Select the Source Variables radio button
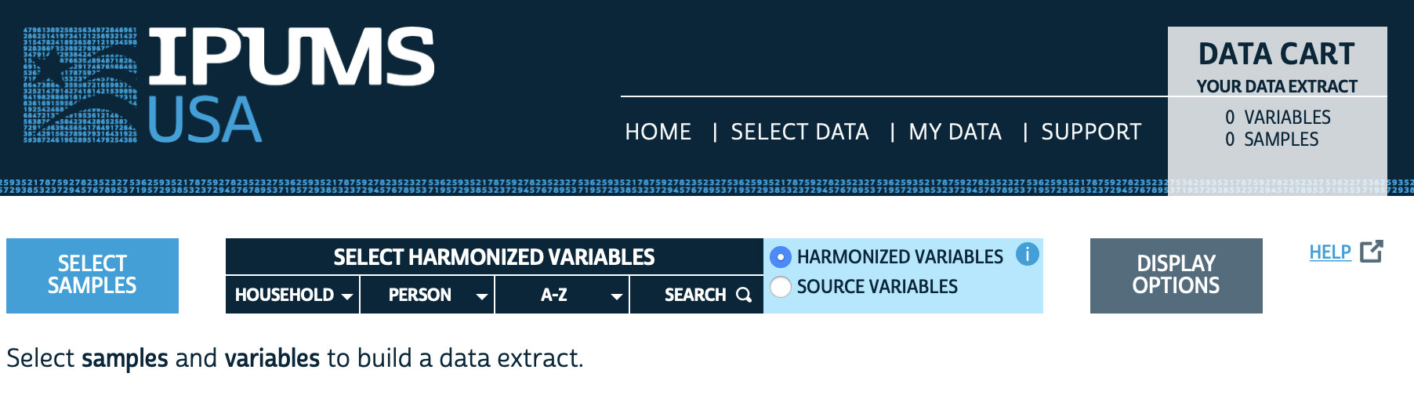The image size is (1414, 406). pos(781,287)
